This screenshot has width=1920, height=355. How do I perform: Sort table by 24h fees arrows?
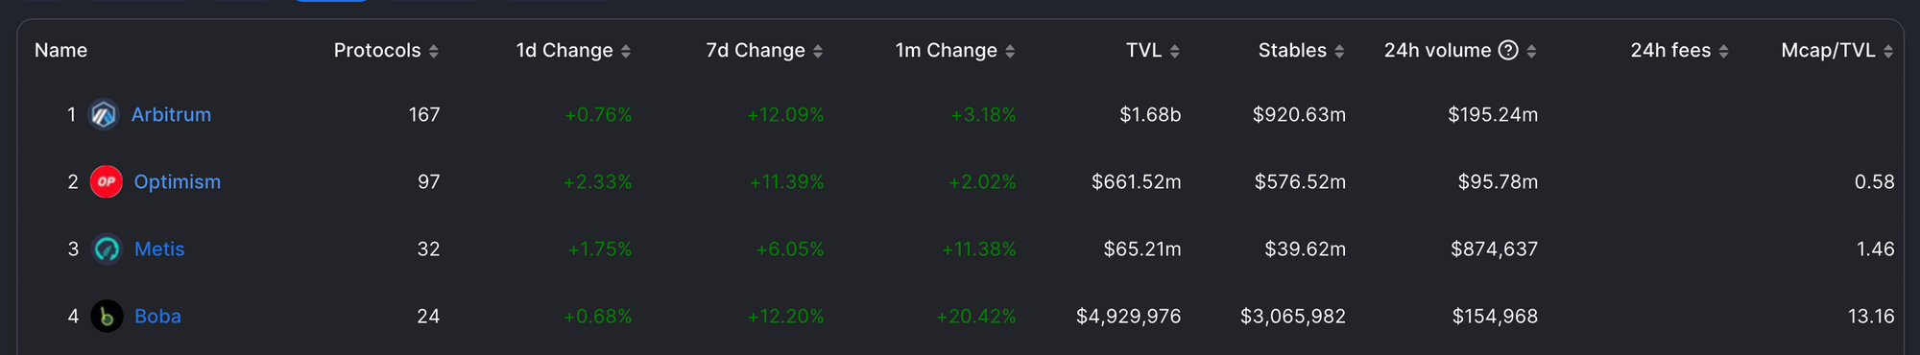coord(1724,51)
